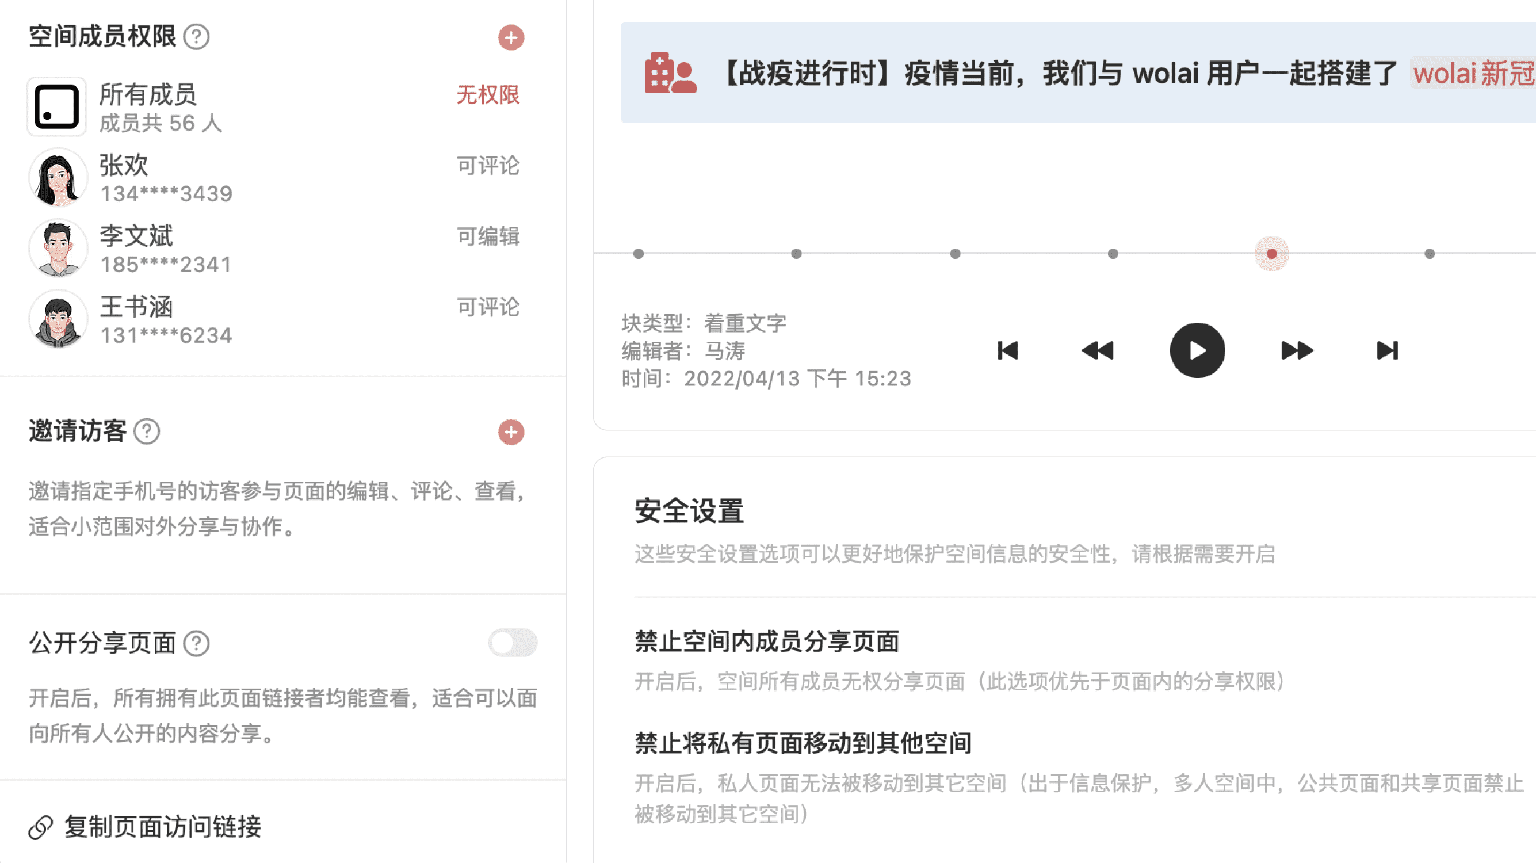1536x863 pixels.
Task: Jump to the latest version with skip-forward icon
Action: pyautogui.click(x=1387, y=352)
